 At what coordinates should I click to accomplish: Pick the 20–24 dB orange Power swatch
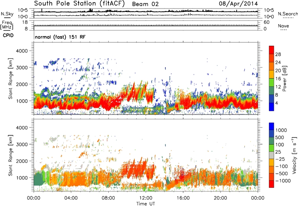272,66
